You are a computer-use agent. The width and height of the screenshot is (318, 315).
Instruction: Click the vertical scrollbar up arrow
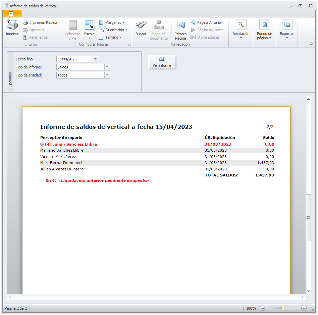tap(309, 99)
